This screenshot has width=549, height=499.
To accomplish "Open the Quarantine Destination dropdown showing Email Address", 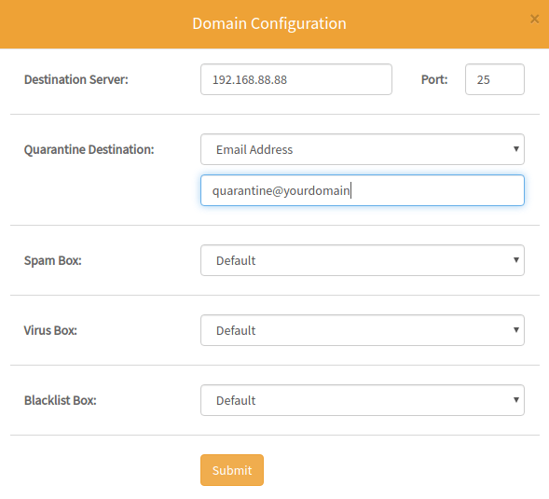I will click(x=363, y=149).
